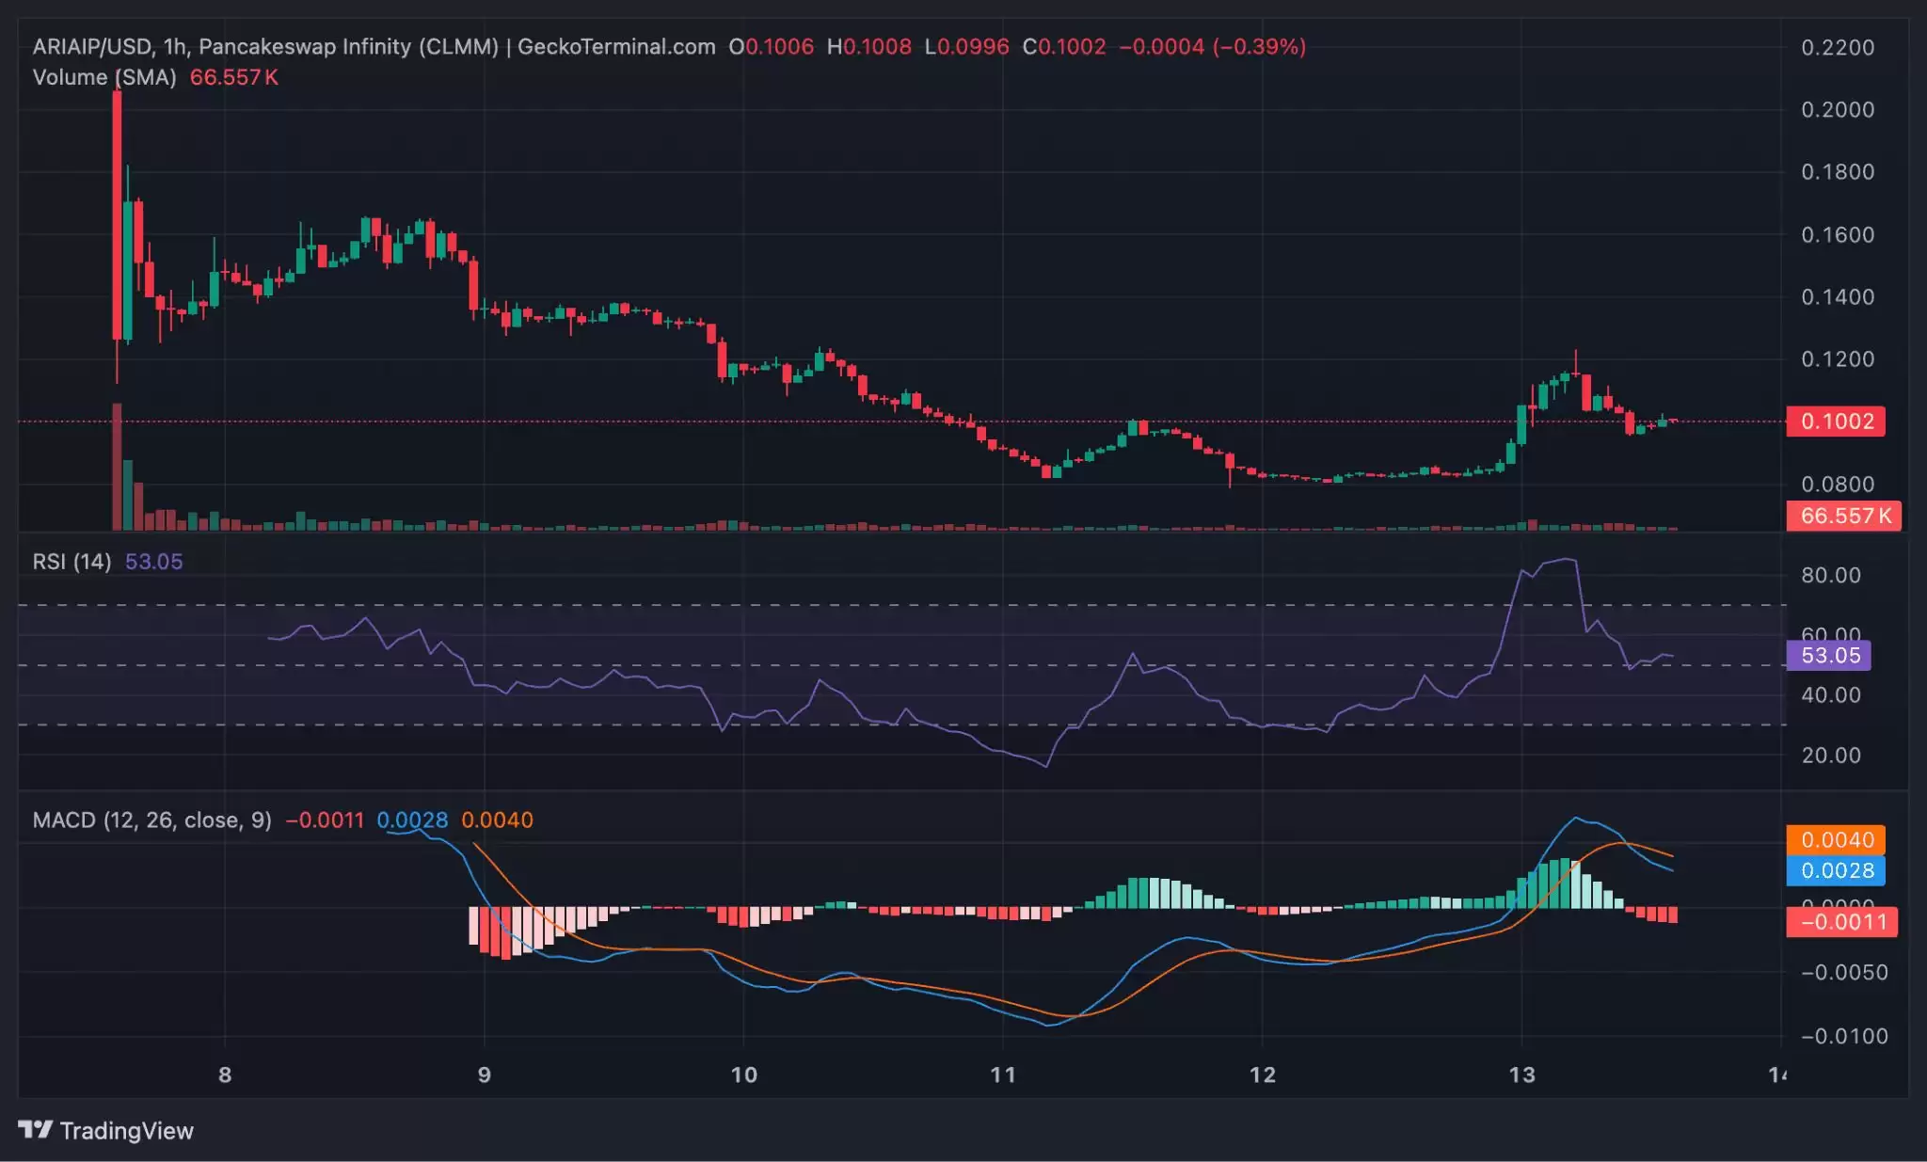The image size is (1927, 1162).
Task: Click the orange 0.0040 MACD legend value
Action: tap(497, 820)
